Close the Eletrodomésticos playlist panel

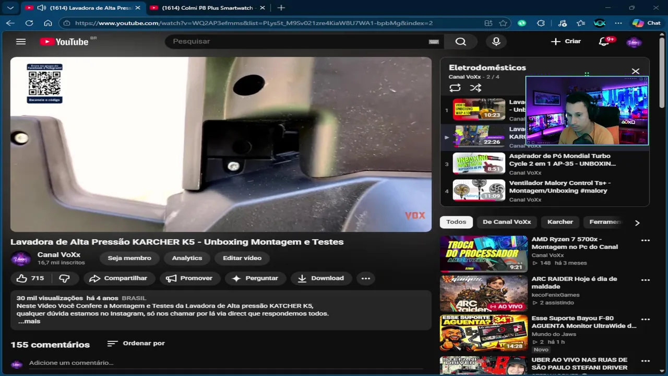click(x=635, y=72)
